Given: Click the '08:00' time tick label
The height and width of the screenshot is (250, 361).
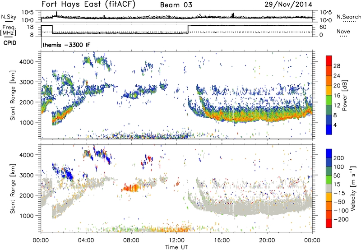Looking at the screenshot, I should point(131,241).
